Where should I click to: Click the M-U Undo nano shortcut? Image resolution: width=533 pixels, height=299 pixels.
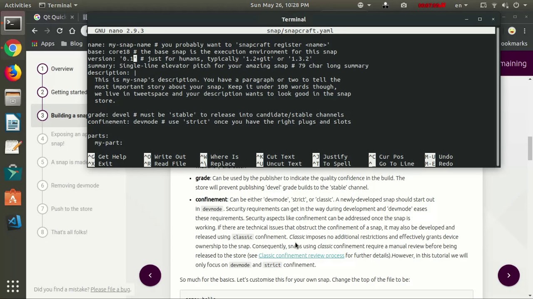tap(438, 157)
